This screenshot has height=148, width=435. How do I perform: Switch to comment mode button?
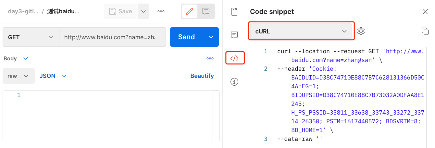click(x=205, y=11)
